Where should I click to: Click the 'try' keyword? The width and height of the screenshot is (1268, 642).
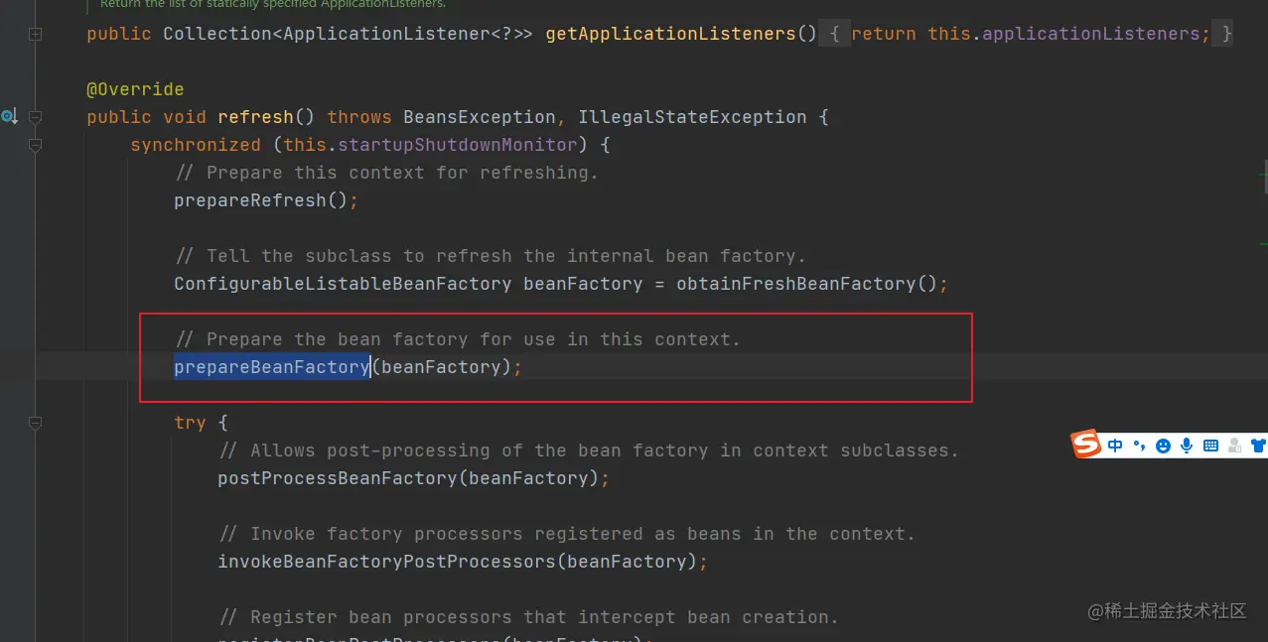coord(190,423)
